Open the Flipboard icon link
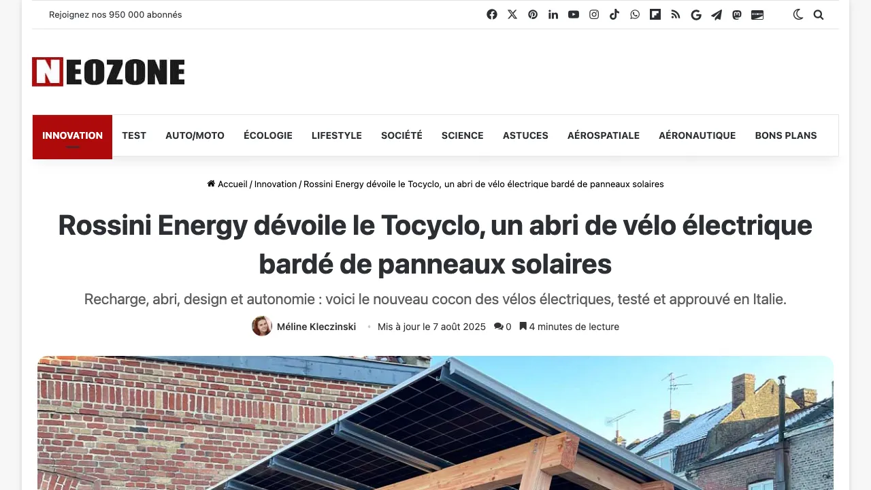The width and height of the screenshot is (871, 490). click(655, 14)
